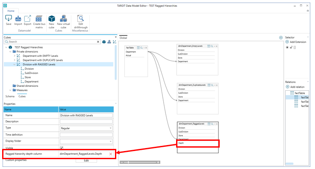Click the grid icon on factTable box

tap(138, 47)
